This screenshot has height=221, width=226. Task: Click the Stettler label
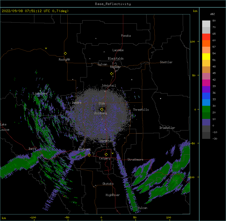click(x=166, y=62)
